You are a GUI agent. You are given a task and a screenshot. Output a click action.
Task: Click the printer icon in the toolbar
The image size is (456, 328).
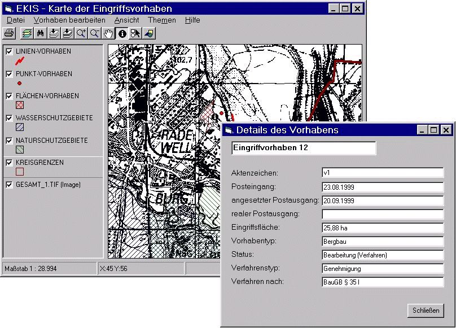pos(9,33)
